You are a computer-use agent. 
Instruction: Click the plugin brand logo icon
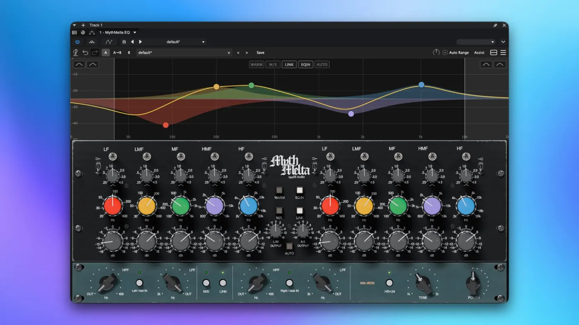click(76, 52)
